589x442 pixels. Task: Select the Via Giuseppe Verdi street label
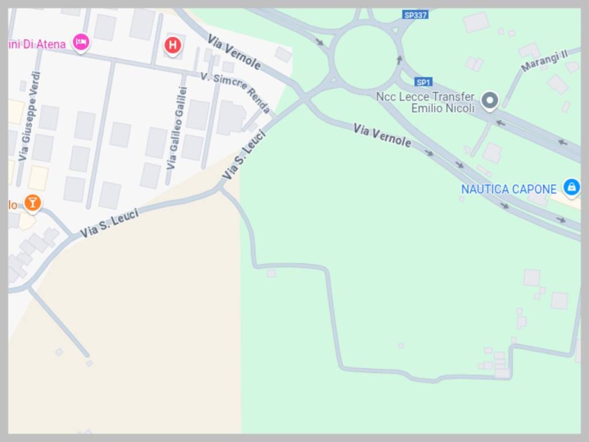(29, 116)
